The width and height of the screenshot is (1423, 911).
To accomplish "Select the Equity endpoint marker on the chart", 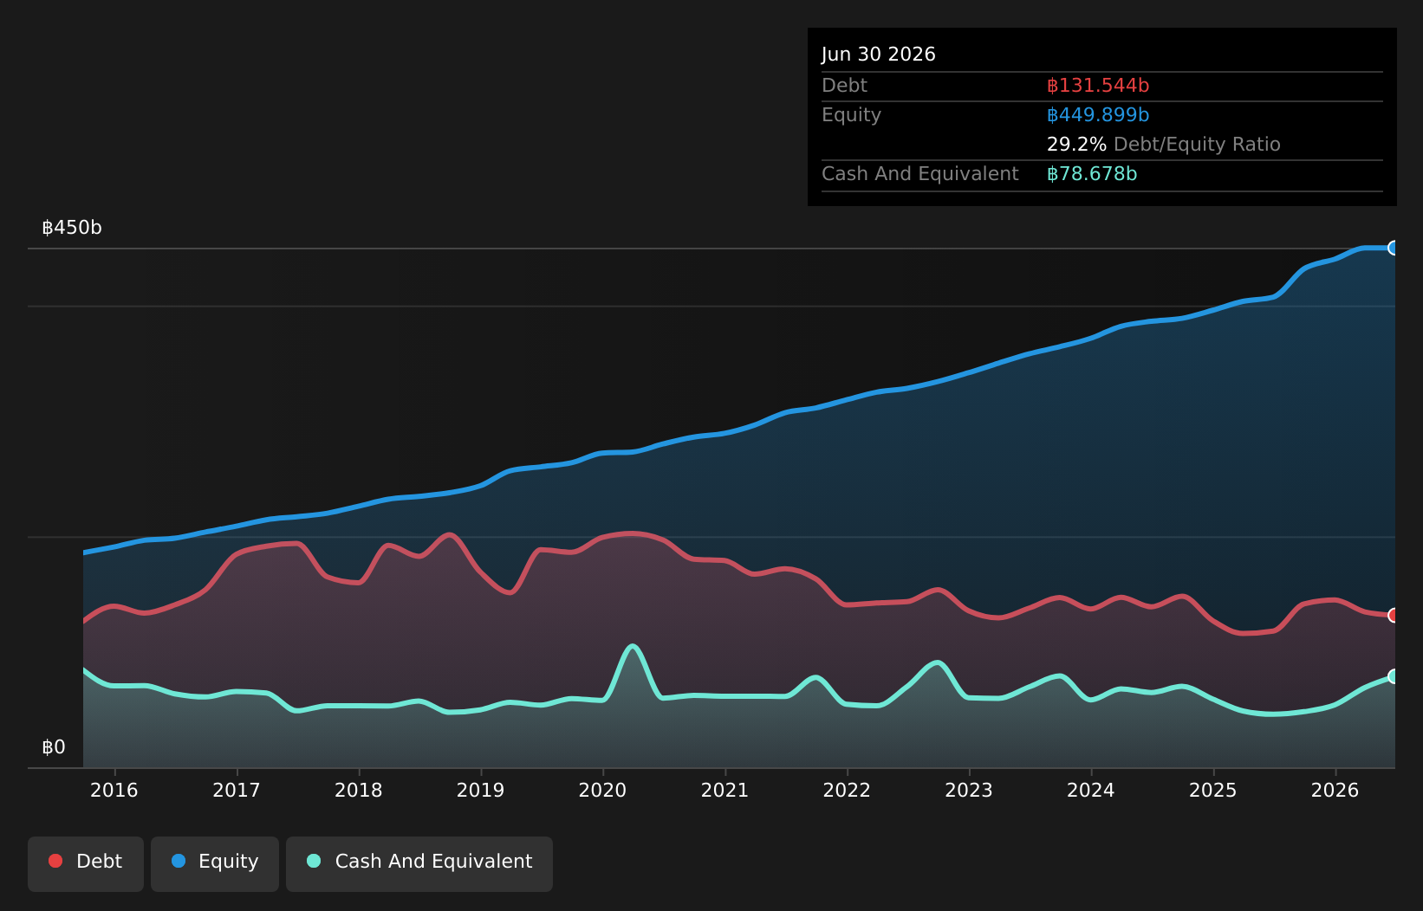I will [1394, 248].
